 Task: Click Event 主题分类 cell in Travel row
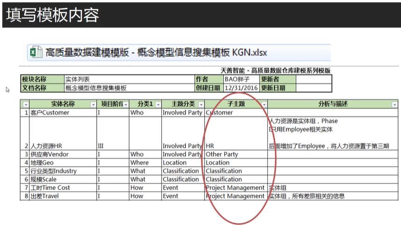(183, 196)
